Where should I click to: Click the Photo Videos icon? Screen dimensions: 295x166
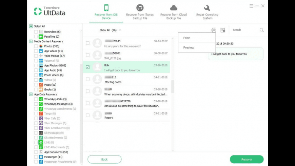[41, 75]
